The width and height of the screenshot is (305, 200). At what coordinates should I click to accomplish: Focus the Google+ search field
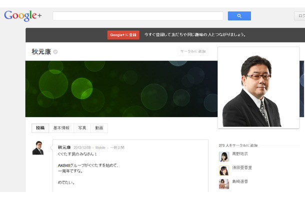(x=138, y=16)
